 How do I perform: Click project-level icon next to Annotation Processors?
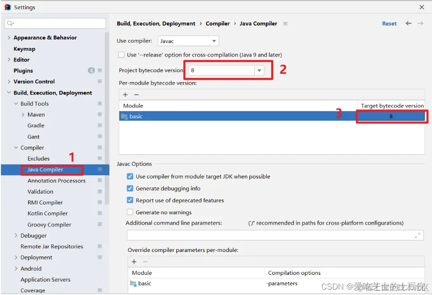pyautogui.click(x=100, y=180)
